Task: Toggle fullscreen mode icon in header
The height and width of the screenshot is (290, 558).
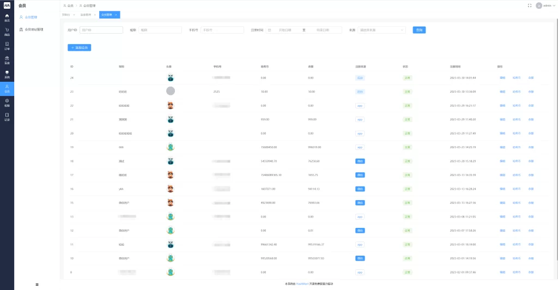Action: [x=530, y=5]
